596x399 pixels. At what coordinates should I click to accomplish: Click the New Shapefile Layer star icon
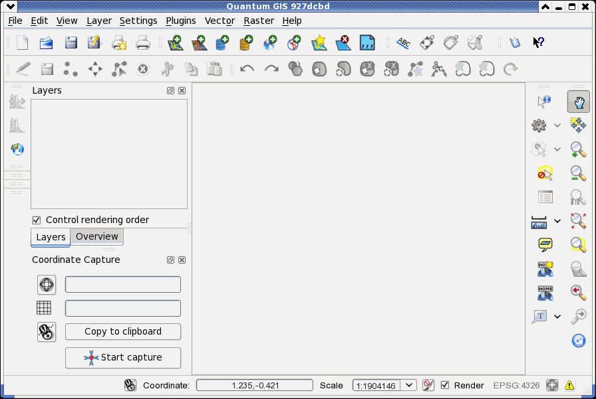coord(319,43)
